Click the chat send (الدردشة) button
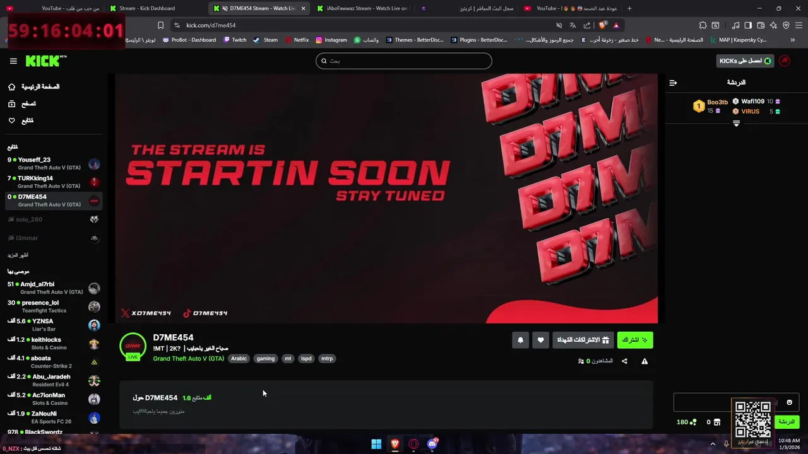The image size is (808, 454). tap(787, 422)
